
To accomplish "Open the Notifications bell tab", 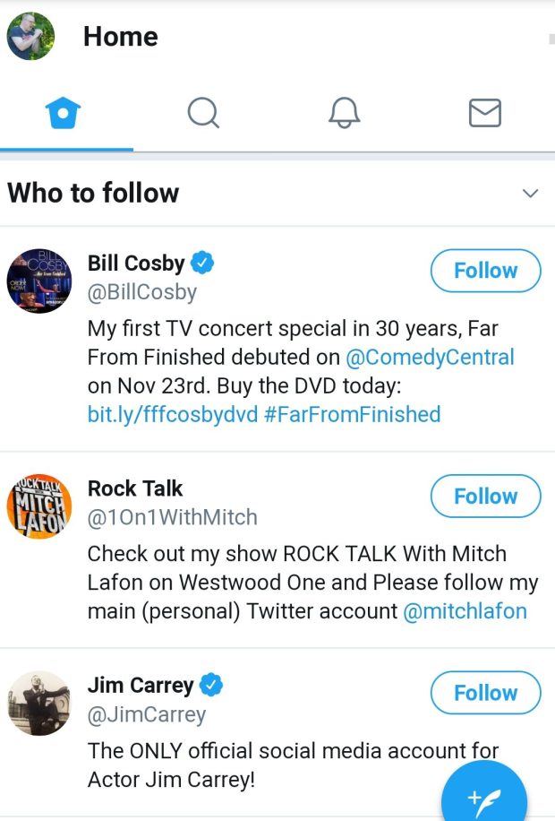I will click(x=345, y=113).
